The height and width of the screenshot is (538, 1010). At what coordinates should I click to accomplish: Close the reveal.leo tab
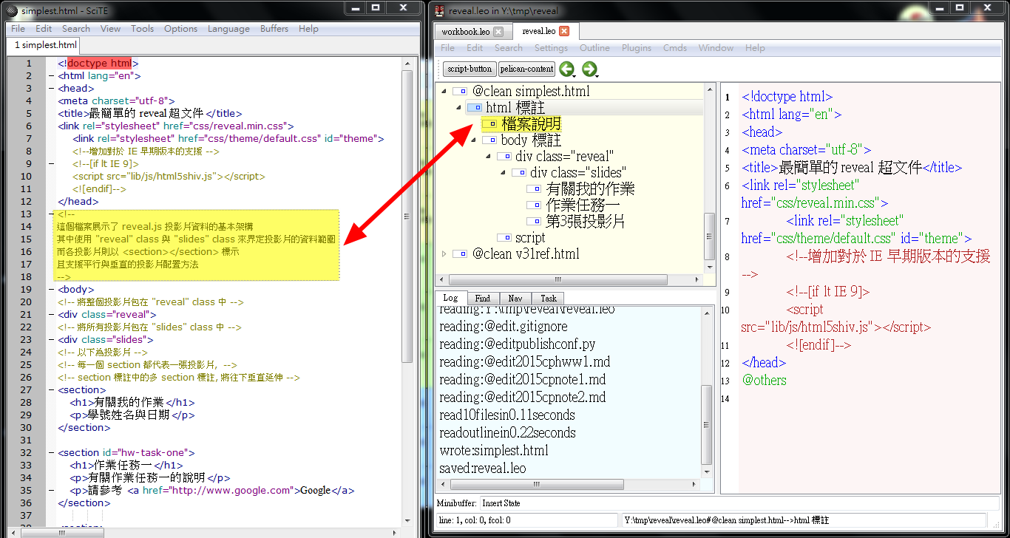[x=564, y=31]
